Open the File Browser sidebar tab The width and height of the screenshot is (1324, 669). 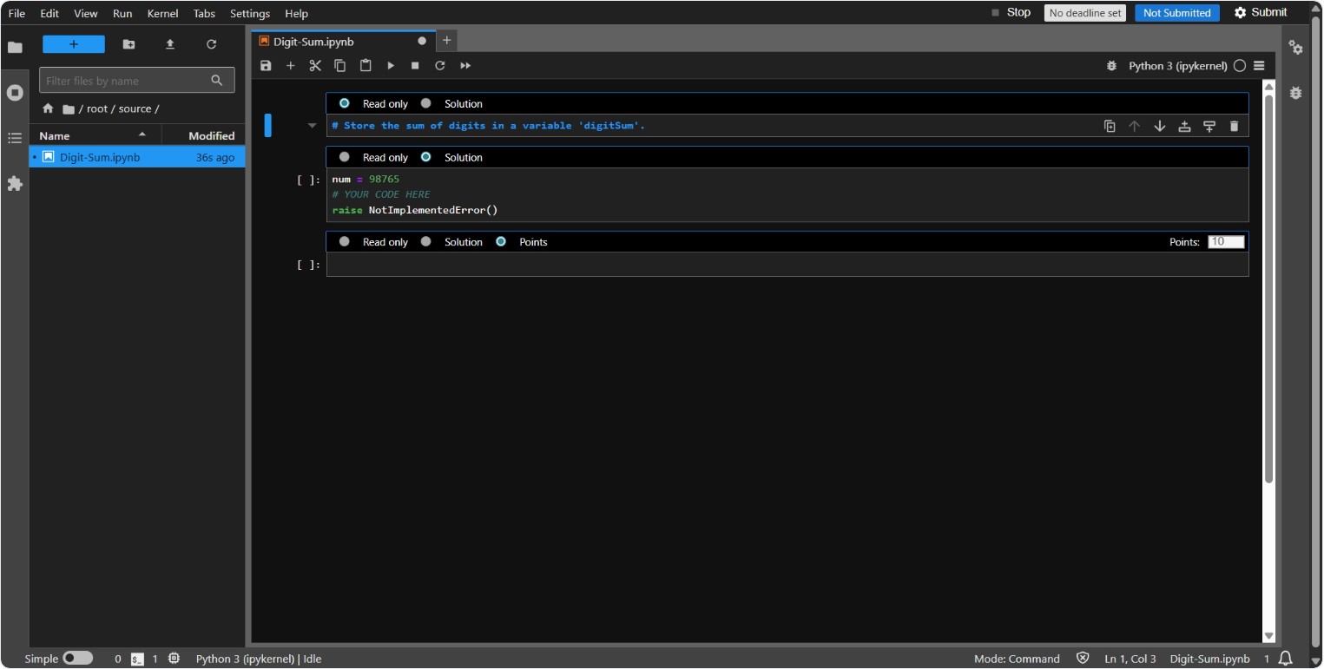[15, 47]
